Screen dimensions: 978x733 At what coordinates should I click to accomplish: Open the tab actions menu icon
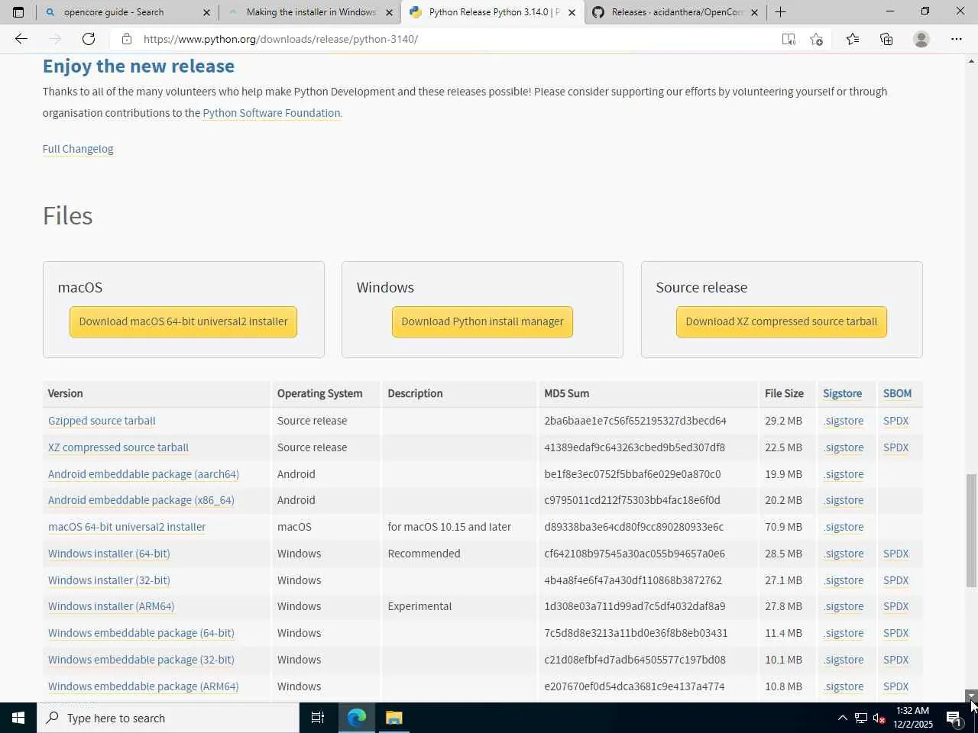click(x=18, y=12)
